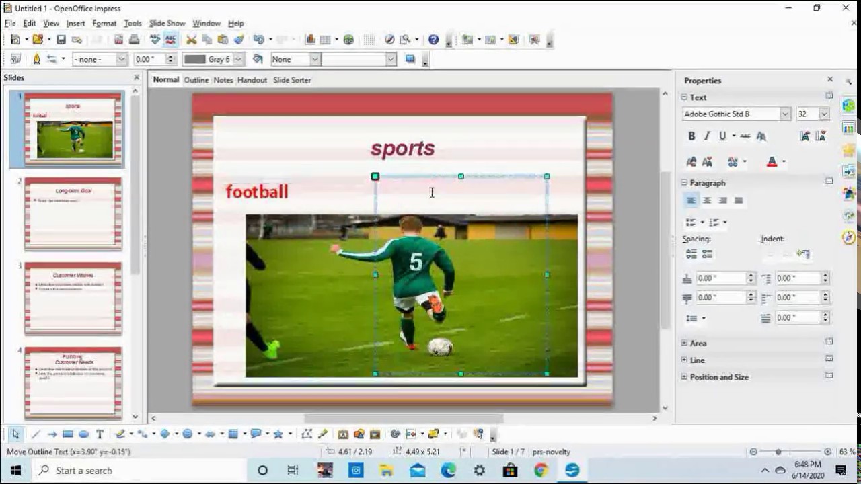
Task: Toggle Underline formatting
Action: click(x=722, y=136)
